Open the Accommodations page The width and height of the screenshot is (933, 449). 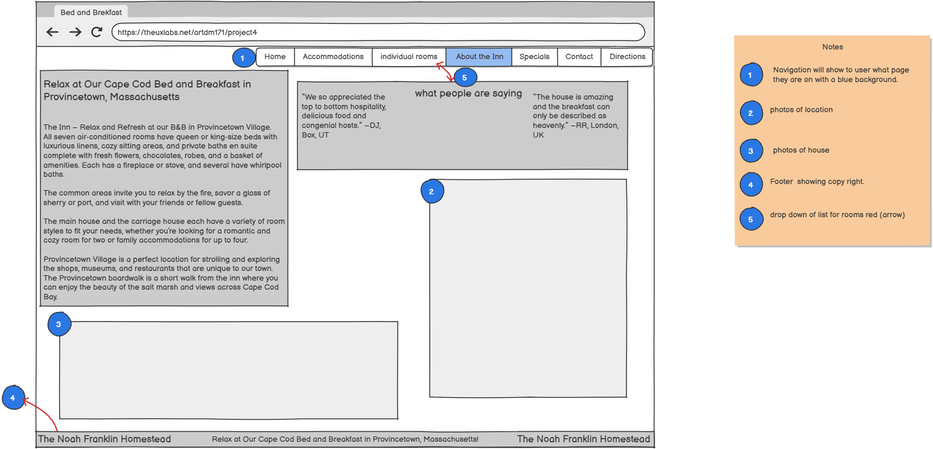click(333, 57)
